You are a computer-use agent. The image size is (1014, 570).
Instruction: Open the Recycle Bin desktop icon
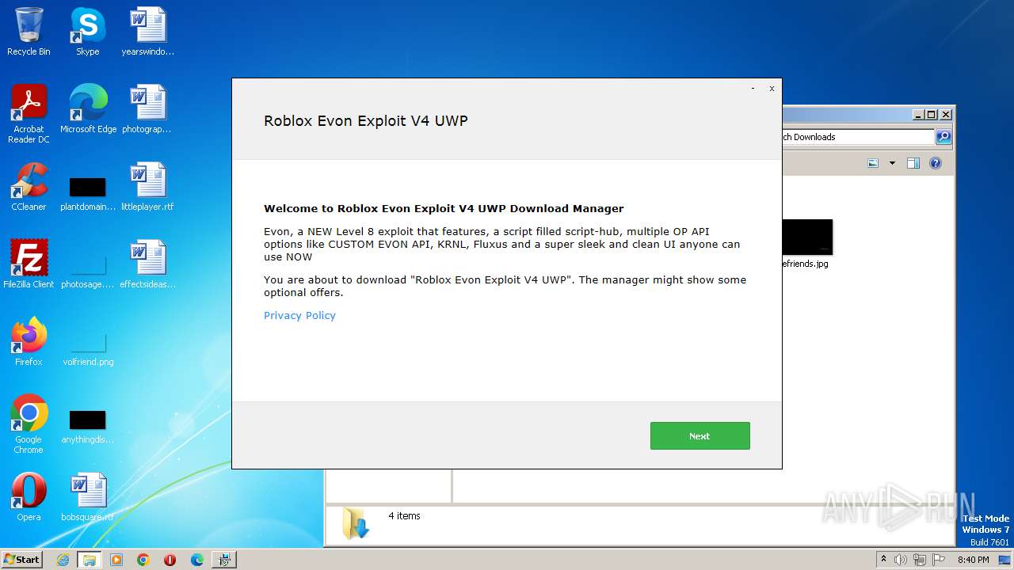[x=29, y=32]
